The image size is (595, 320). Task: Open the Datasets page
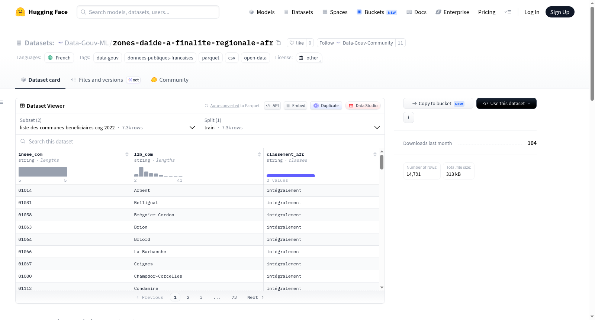click(x=298, y=12)
